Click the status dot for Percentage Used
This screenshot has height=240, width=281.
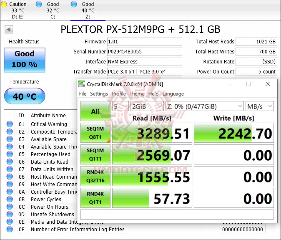click(x=10, y=154)
